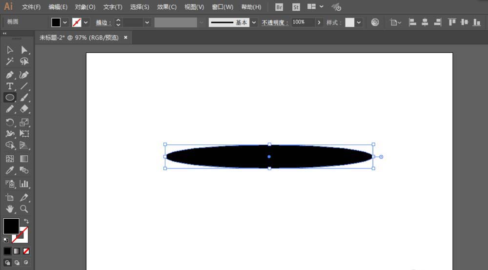
Task: Pick the Magic Wand tool
Action: [10, 62]
